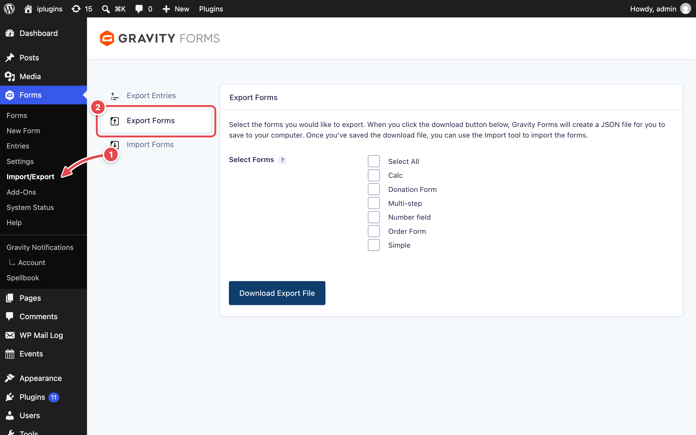Screen dimensions: 696x435
Task: Open the iplugins site home icon
Action: pos(28,9)
